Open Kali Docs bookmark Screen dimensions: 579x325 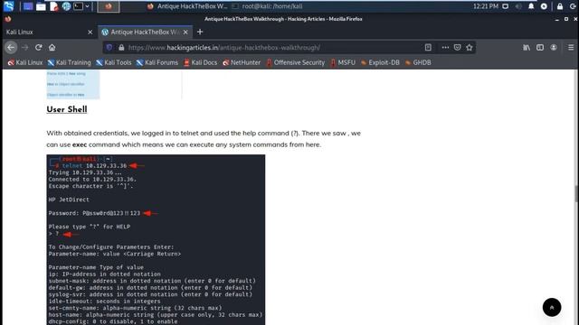pos(200,62)
